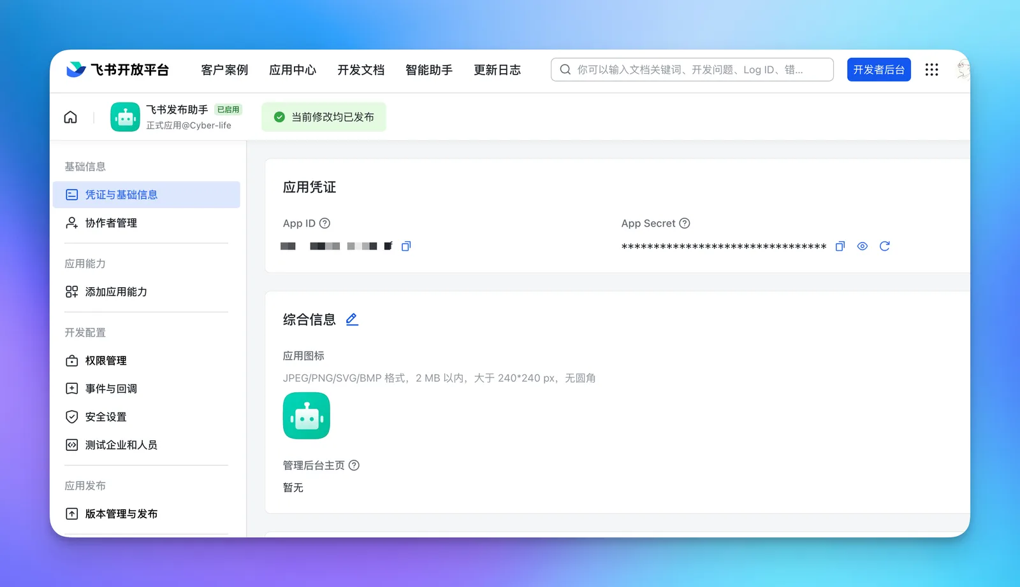Open 事件与回调 in sidebar
This screenshot has width=1020, height=587.
tap(147, 388)
